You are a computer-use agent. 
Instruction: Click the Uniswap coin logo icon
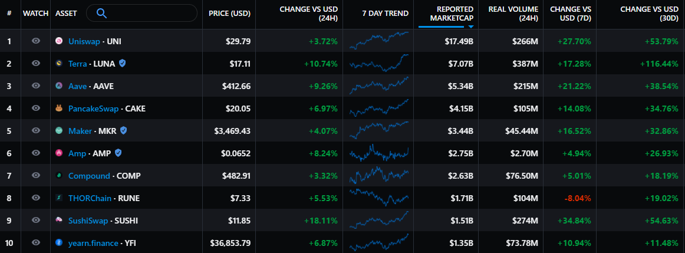pos(59,41)
